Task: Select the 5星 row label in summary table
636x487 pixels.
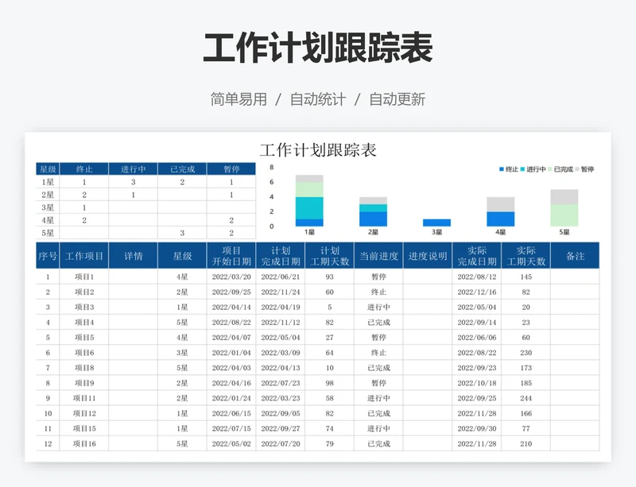Action: [48, 233]
